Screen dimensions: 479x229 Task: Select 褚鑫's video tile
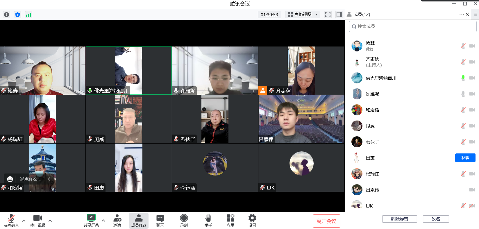(x=43, y=71)
